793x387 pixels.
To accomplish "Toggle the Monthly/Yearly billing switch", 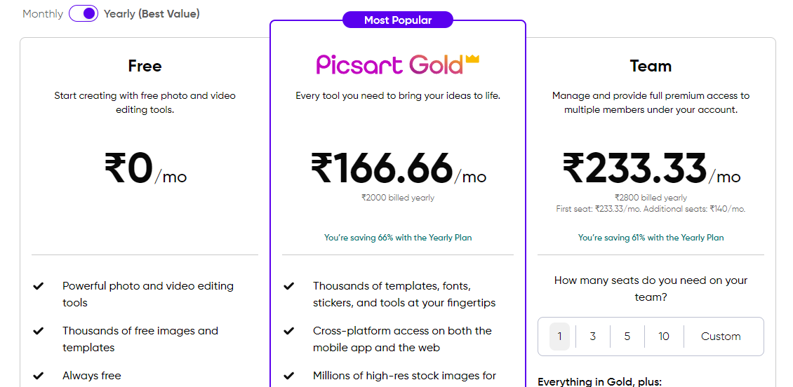I will pos(84,13).
